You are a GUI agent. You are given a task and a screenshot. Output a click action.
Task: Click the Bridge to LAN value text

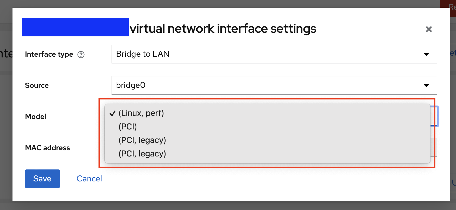[143, 54]
